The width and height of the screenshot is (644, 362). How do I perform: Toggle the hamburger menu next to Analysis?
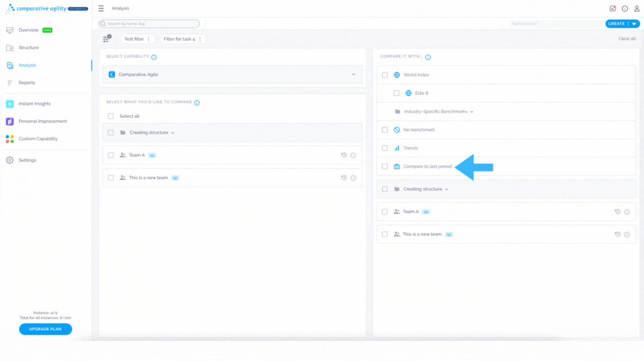tap(101, 8)
